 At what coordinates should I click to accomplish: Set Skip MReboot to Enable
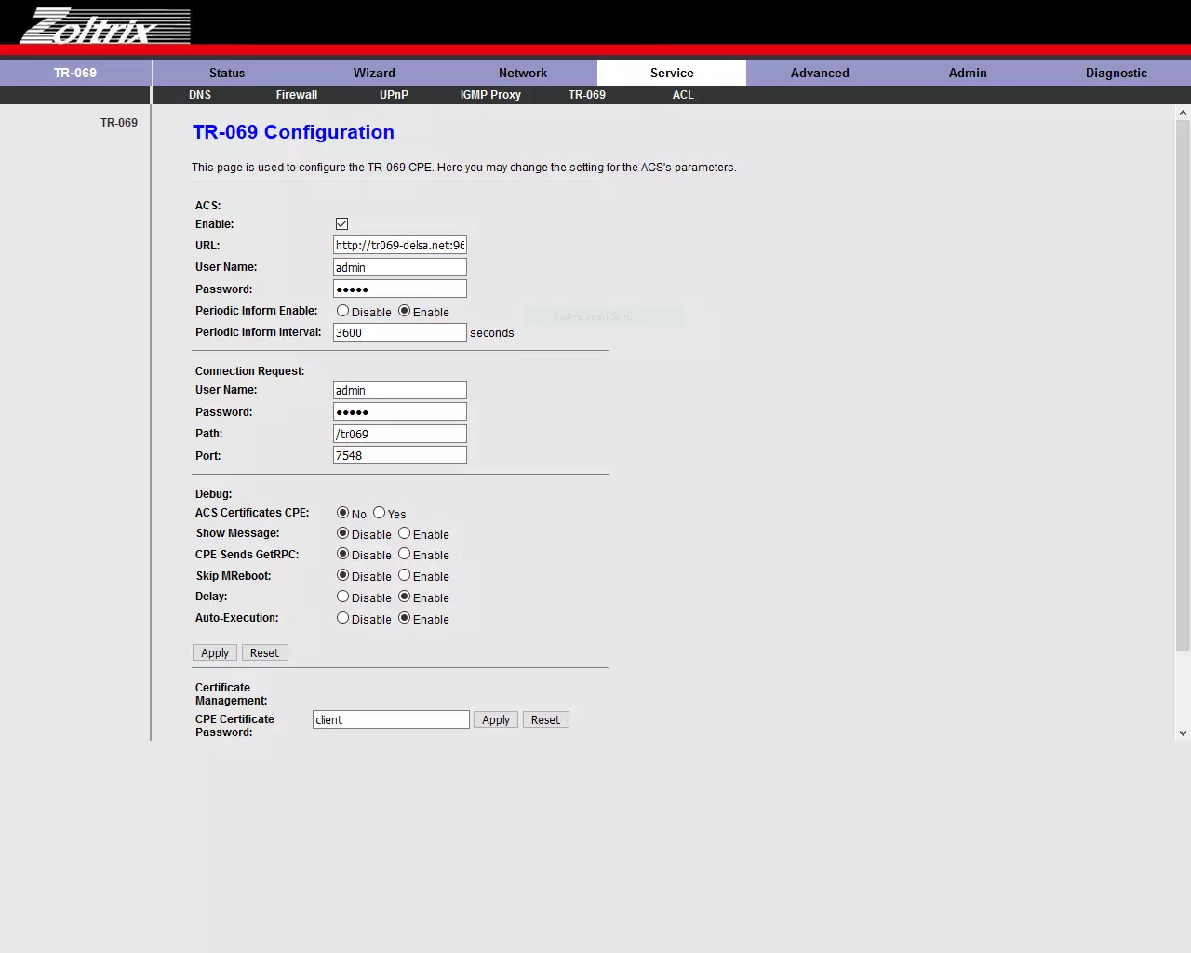click(x=404, y=575)
